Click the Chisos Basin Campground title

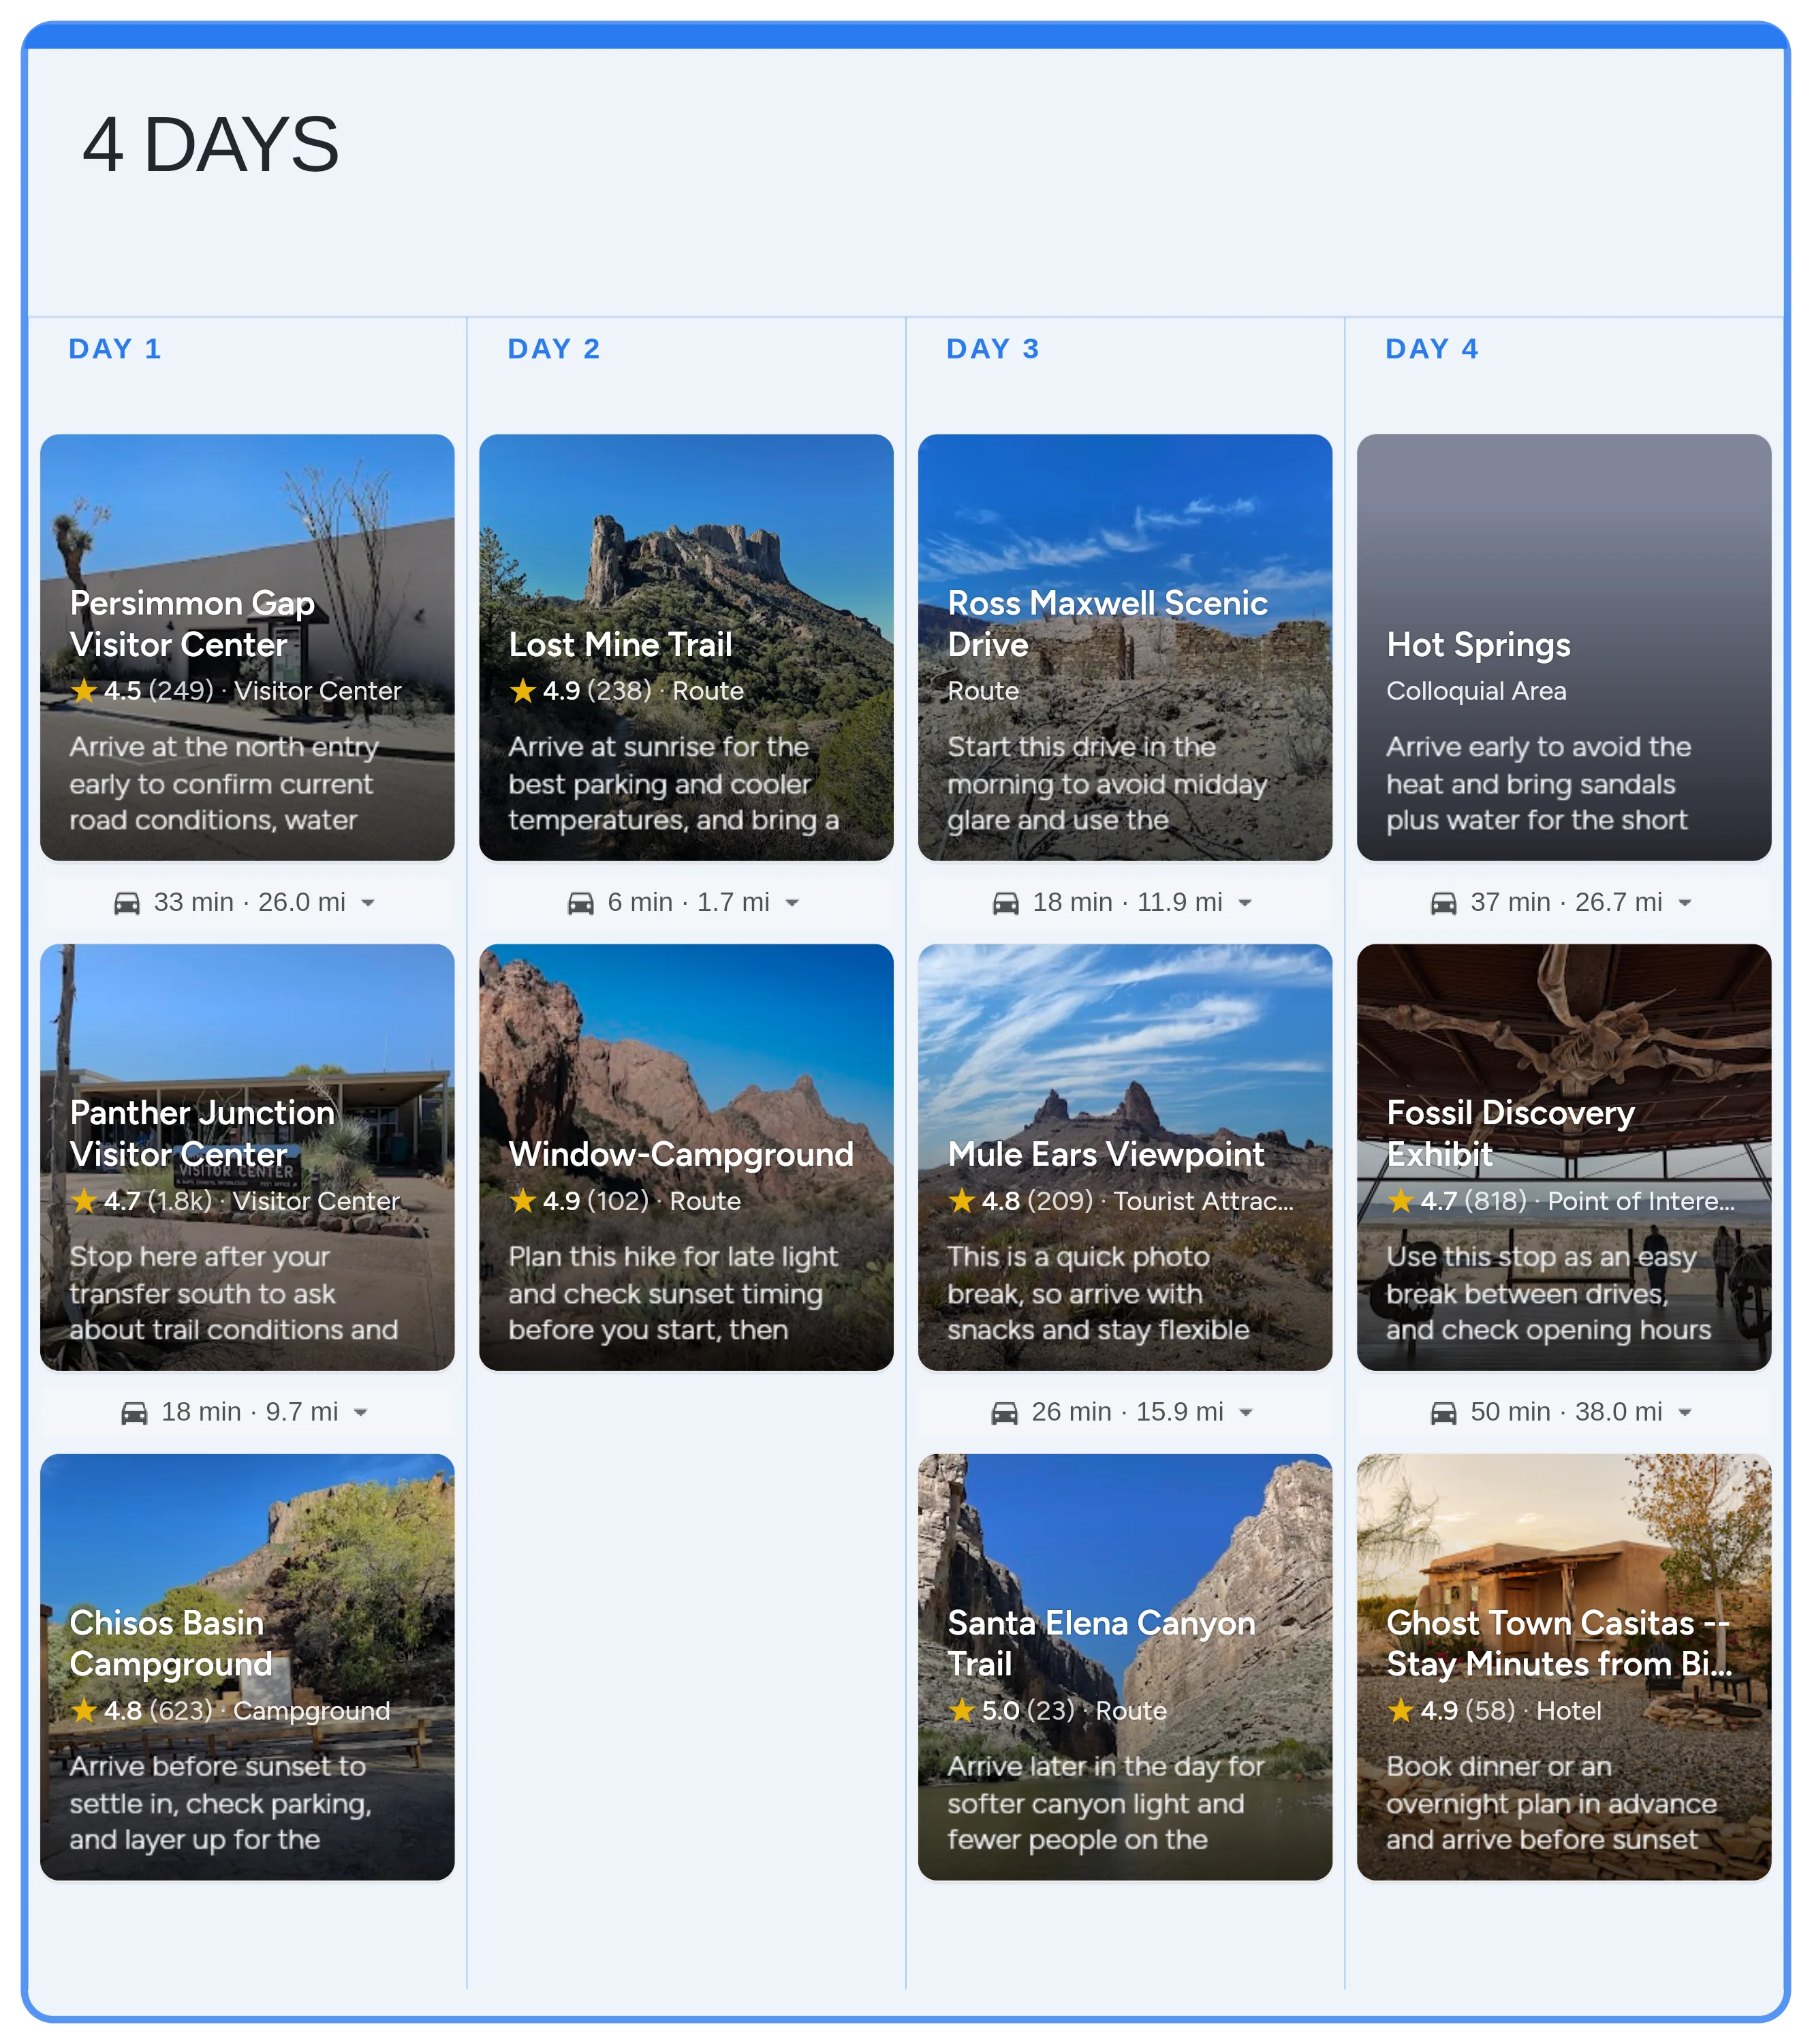point(171,1643)
